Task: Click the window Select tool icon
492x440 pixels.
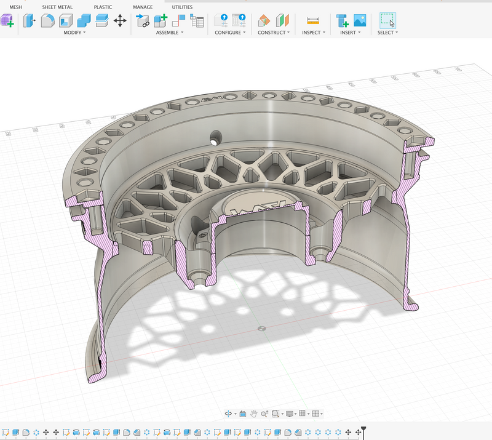Action: click(387, 21)
